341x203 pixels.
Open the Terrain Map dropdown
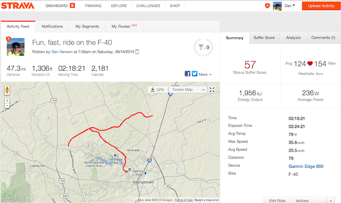tap(188, 90)
